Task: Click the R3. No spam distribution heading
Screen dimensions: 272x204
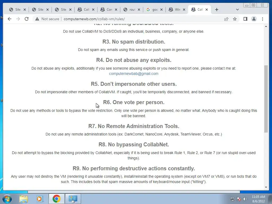Action: pos(134,42)
